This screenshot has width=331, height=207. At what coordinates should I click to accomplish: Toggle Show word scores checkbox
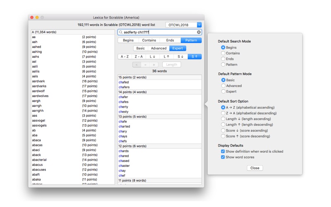(x=223, y=157)
